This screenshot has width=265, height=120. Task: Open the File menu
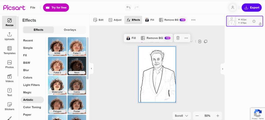[x=33, y=8]
